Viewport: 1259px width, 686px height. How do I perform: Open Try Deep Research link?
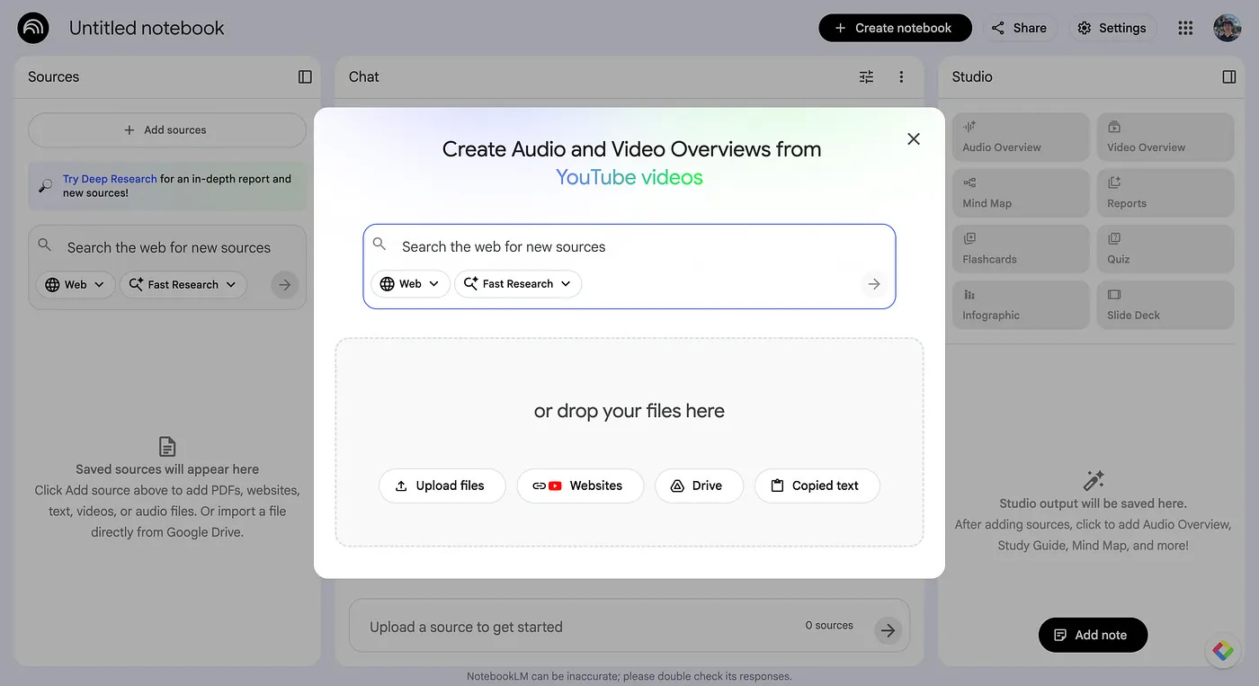tap(110, 179)
